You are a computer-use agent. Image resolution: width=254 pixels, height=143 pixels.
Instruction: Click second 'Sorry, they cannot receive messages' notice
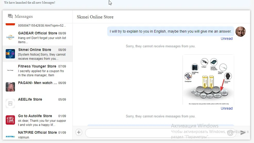tap(161, 116)
